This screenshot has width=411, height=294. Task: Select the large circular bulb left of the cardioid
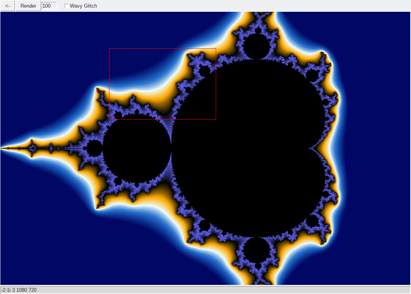click(x=137, y=148)
